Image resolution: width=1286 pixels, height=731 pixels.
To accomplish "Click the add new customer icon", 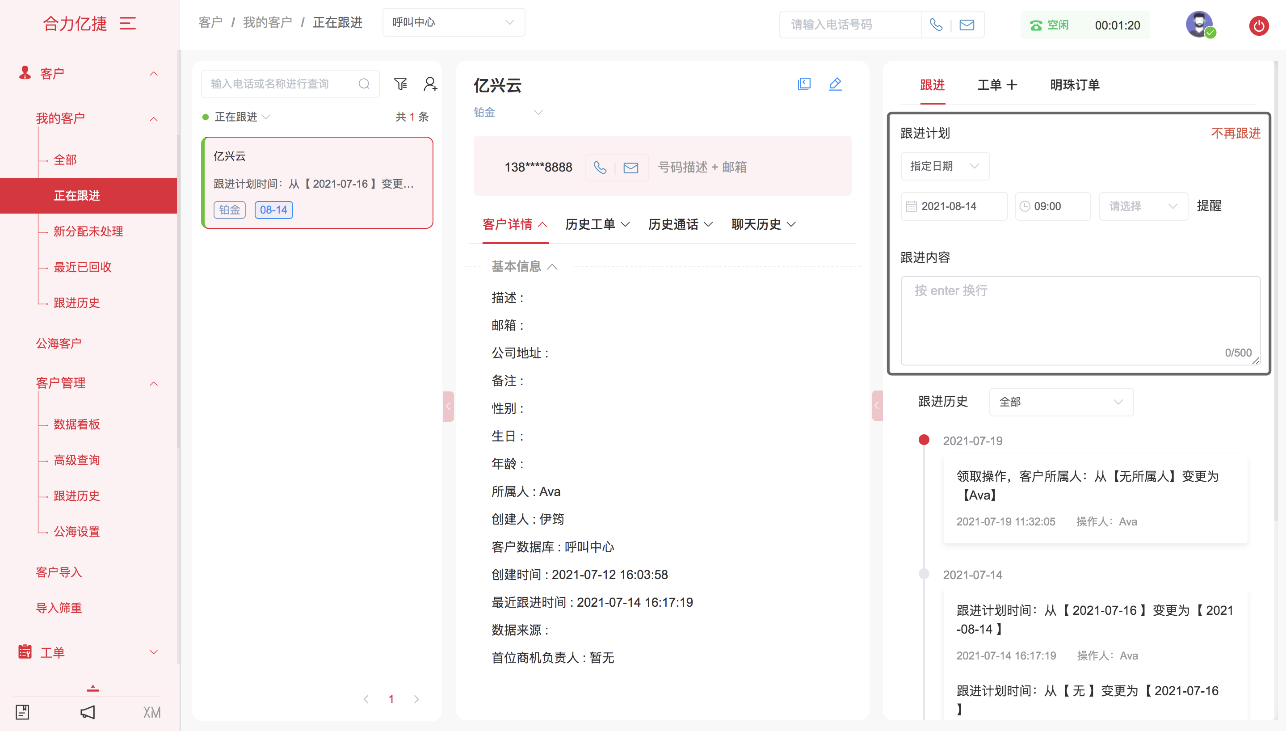I will [x=430, y=84].
